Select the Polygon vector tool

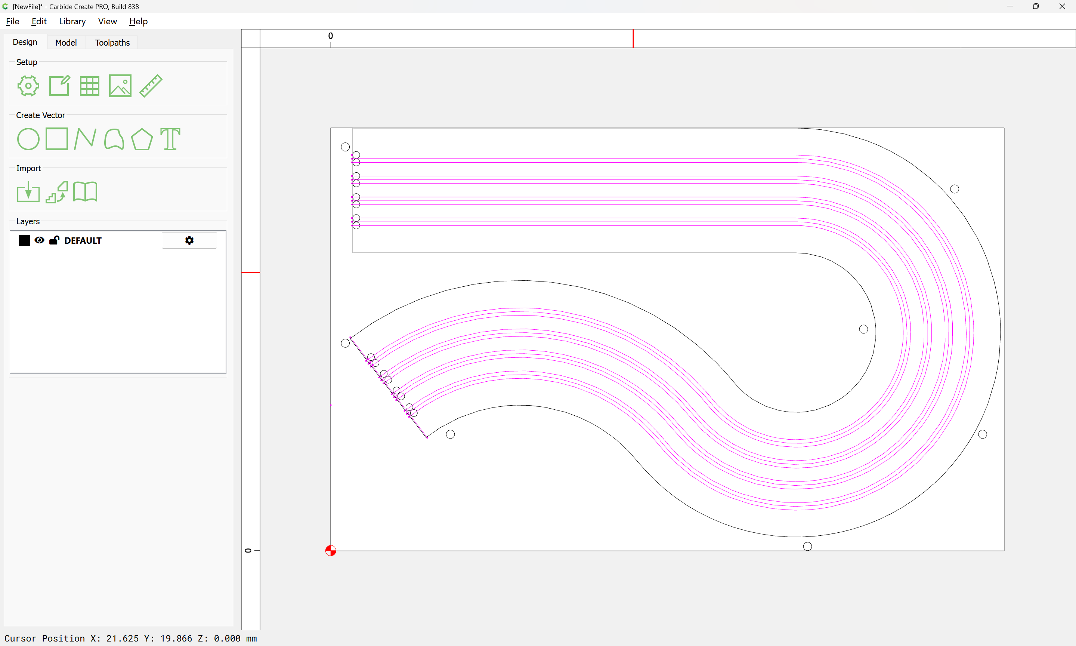[142, 139]
